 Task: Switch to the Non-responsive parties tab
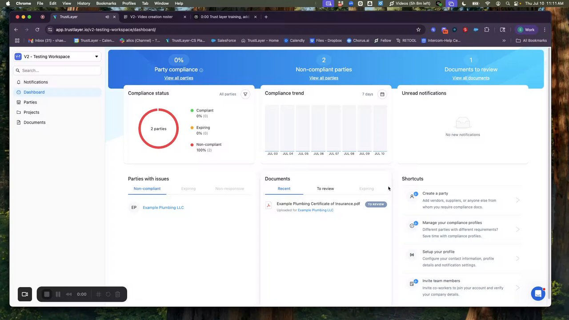(x=230, y=188)
